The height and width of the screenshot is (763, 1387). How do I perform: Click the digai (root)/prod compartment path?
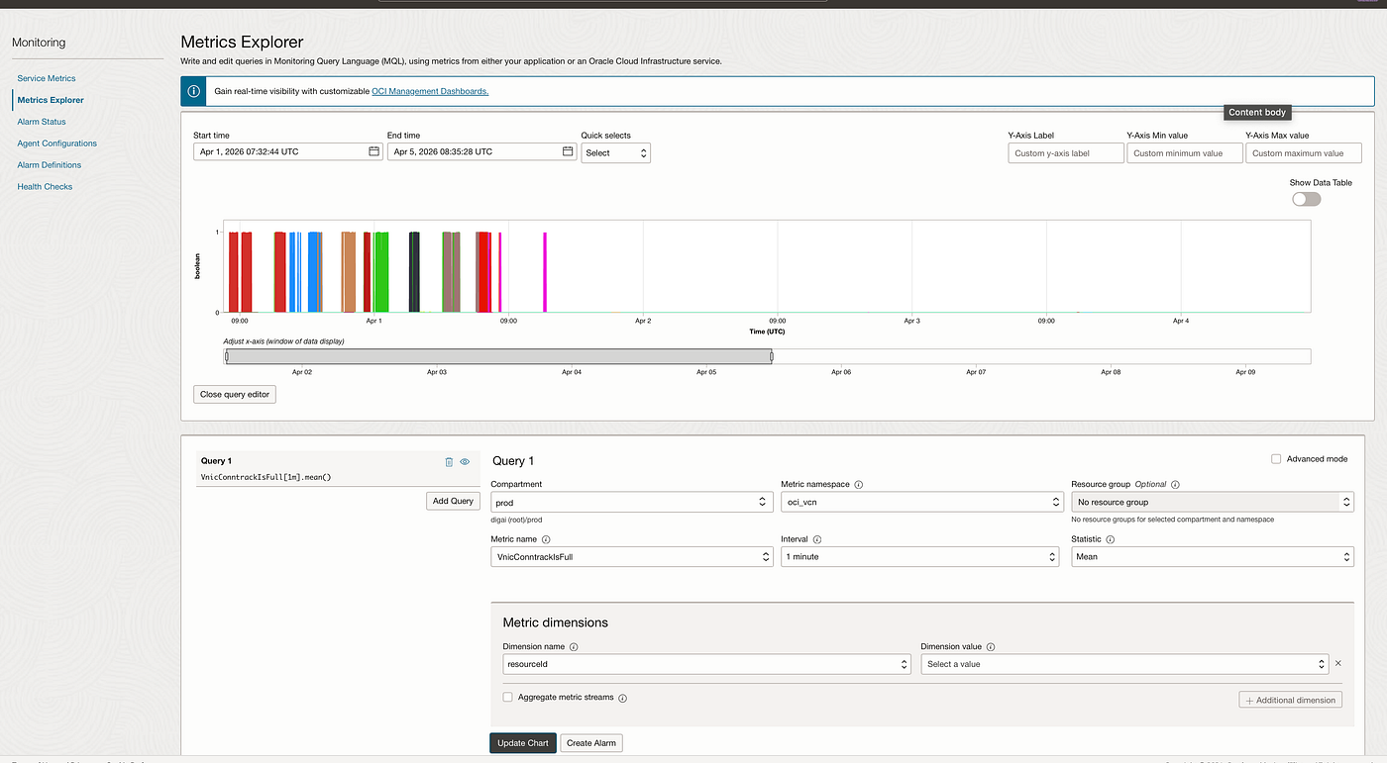[x=516, y=520]
